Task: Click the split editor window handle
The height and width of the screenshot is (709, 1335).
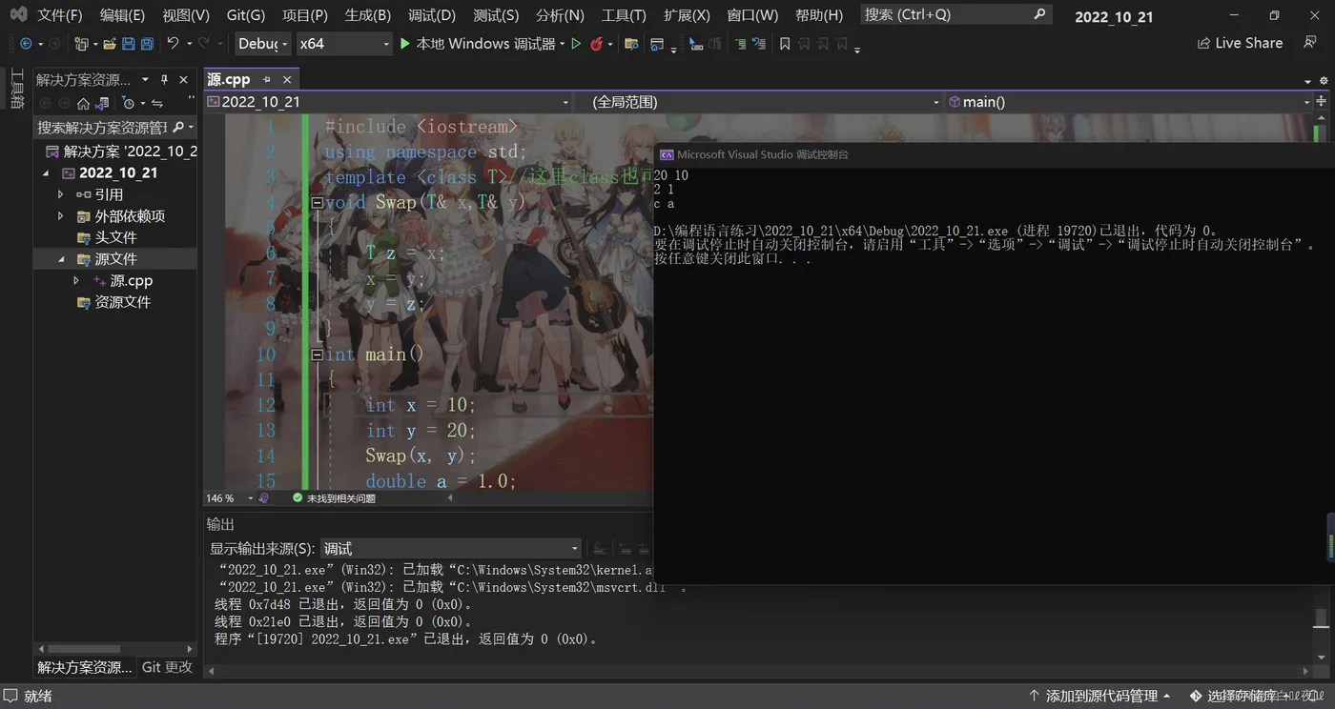Action: coord(1323,102)
